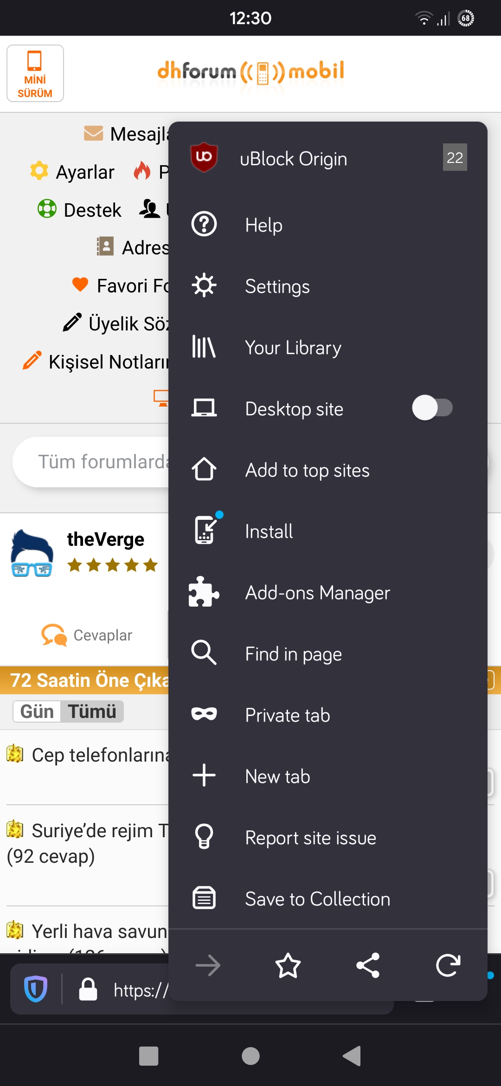Tap the Android home button
This screenshot has width=501, height=1086.
click(x=250, y=1056)
